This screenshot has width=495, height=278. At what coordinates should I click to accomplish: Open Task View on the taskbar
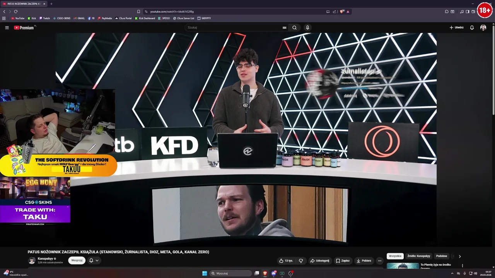coord(256,273)
